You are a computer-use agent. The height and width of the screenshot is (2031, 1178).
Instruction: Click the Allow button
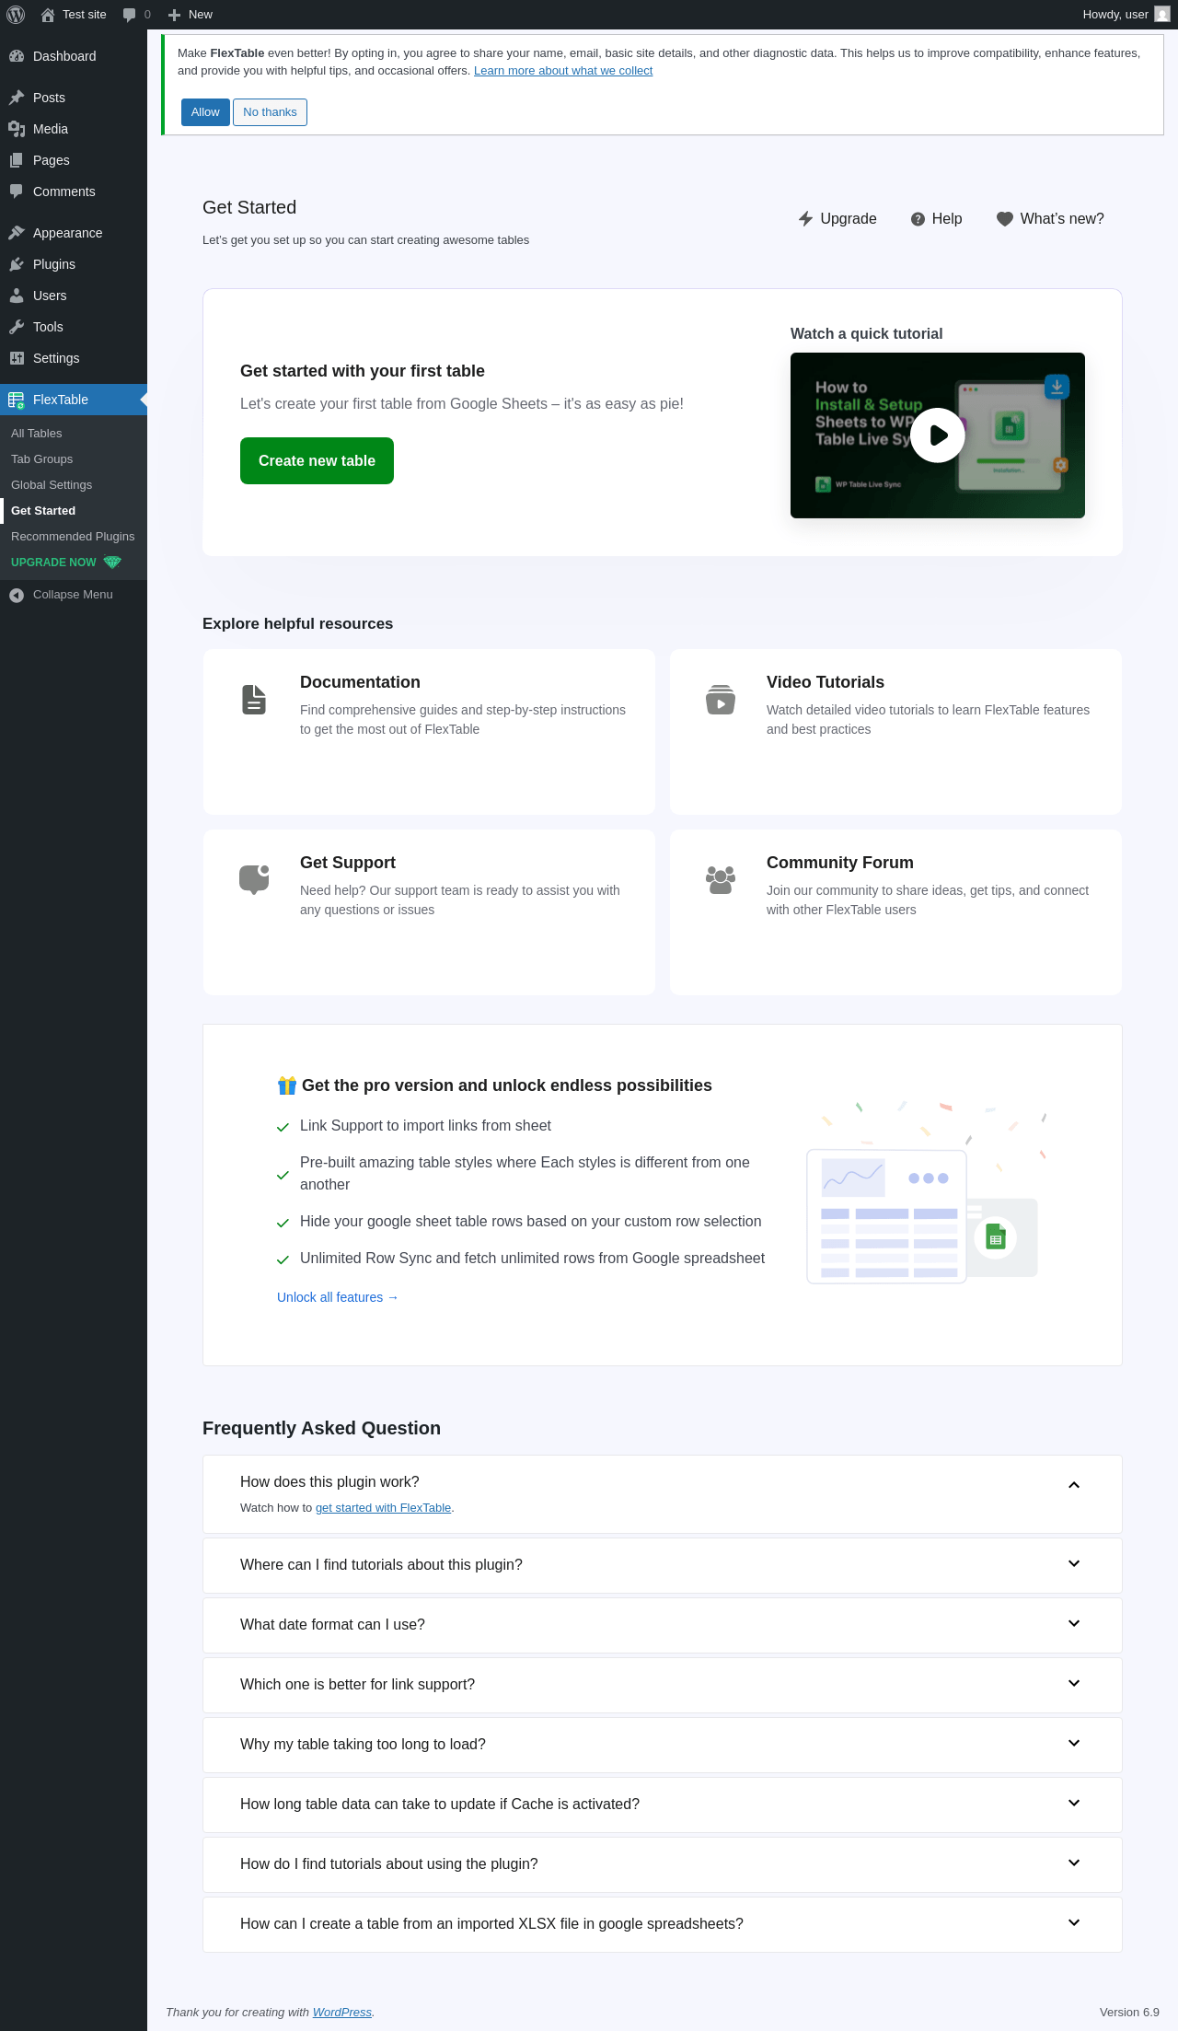pyautogui.click(x=205, y=112)
